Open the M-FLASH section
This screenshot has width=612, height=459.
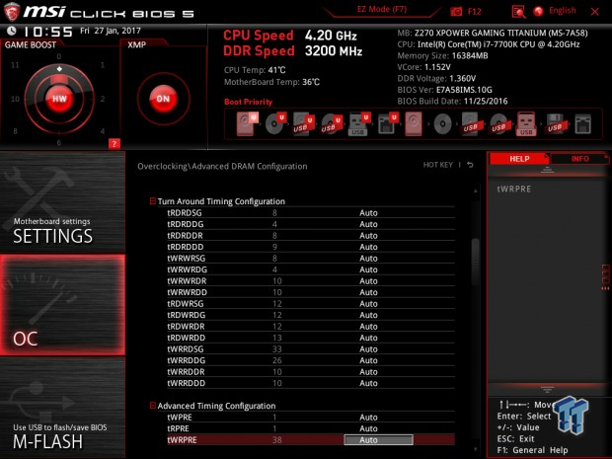62,408
